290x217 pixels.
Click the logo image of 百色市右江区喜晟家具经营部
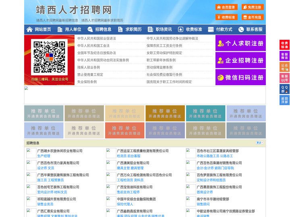[x=191, y=153]
